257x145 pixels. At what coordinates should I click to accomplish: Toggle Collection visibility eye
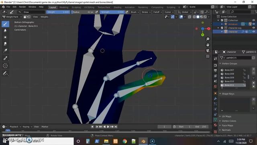click(253, 21)
